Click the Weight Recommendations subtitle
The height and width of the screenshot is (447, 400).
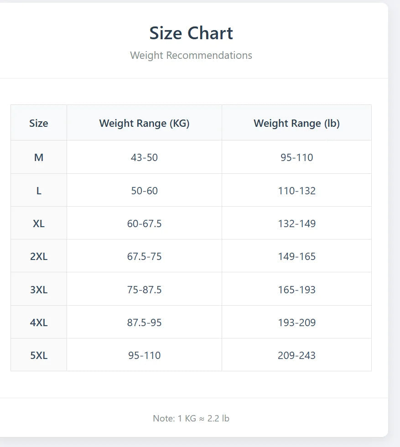(191, 55)
